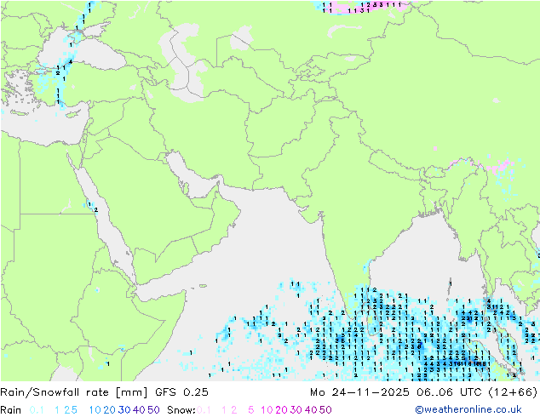Select the Rain legend value 0.1
This screenshot has height=417, width=540.
pos(37,410)
